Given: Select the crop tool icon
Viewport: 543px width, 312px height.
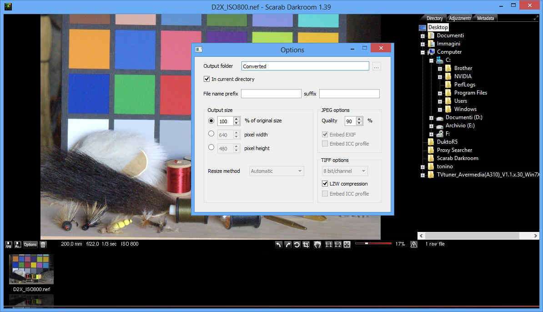Looking at the screenshot, I should pos(306,245).
